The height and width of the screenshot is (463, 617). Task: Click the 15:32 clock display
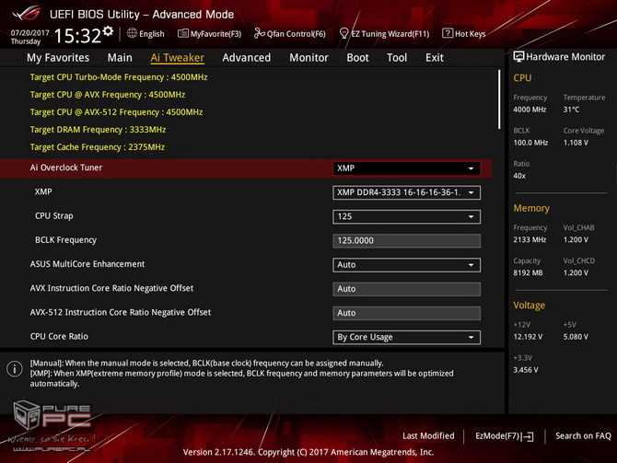point(77,36)
